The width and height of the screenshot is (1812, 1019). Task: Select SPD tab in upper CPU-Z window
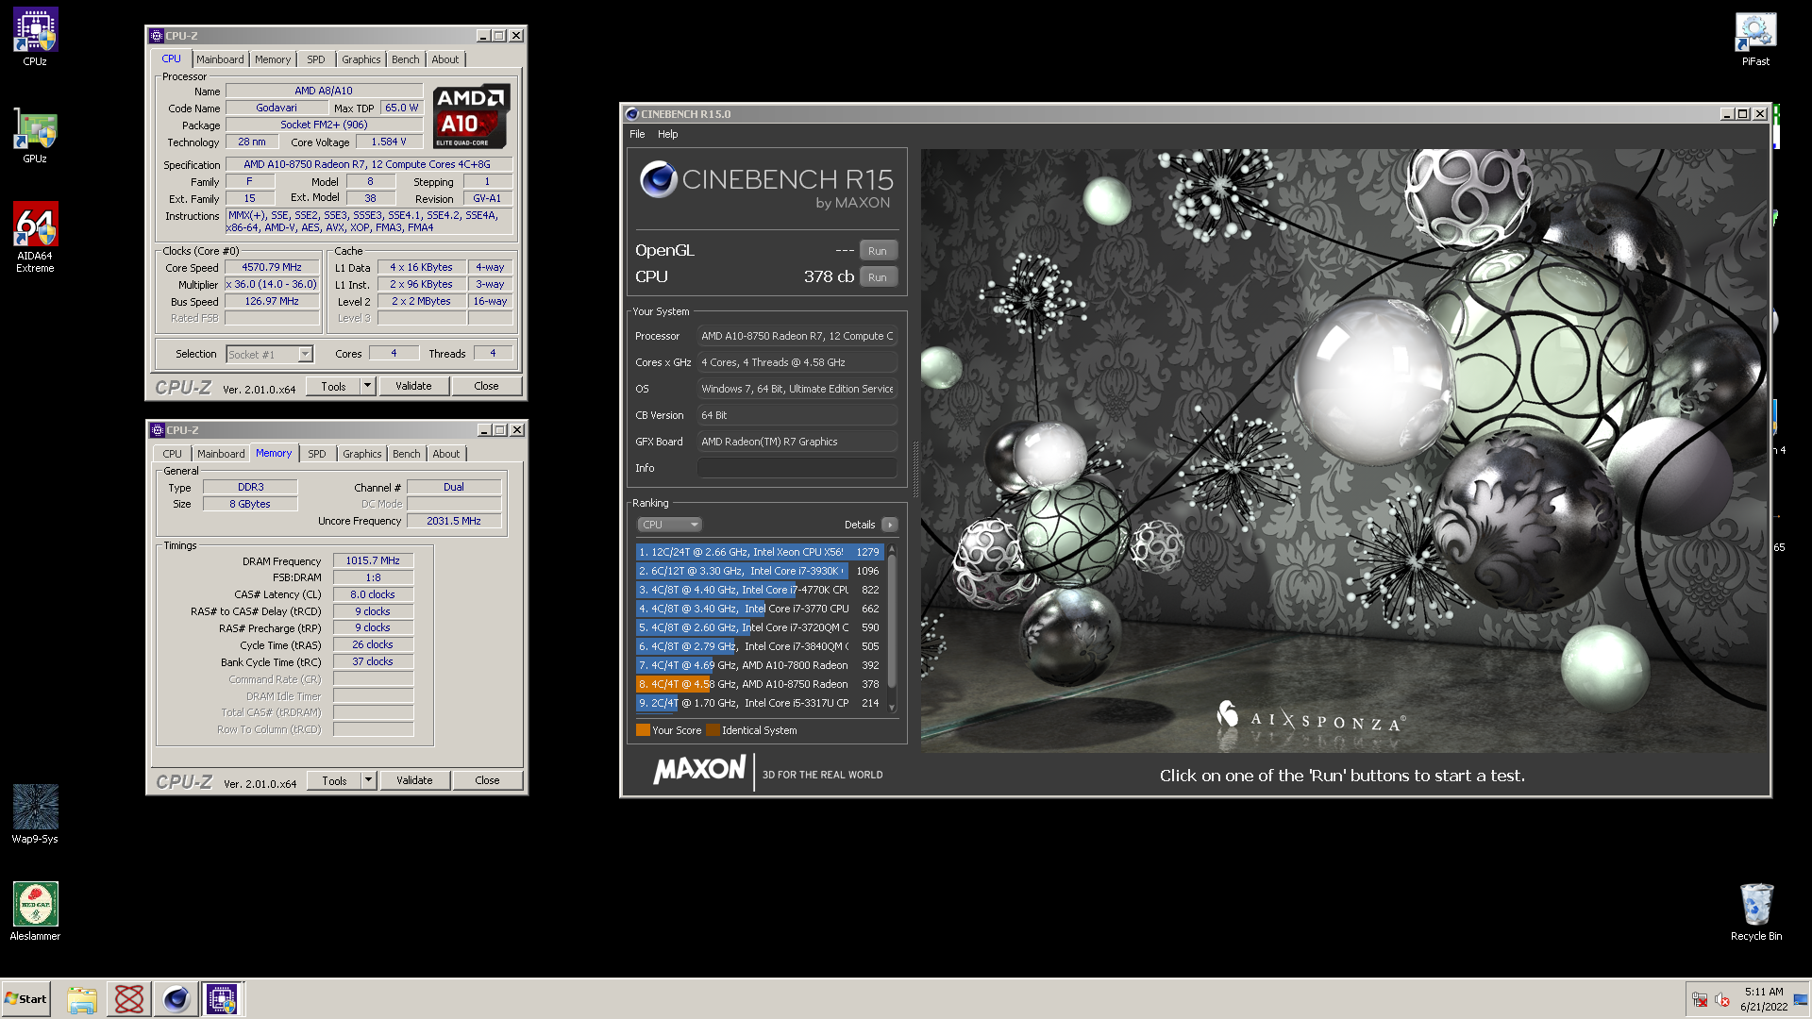[x=316, y=59]
